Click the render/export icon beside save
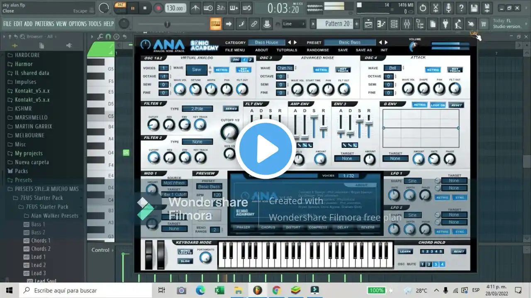 (x=487, y=8)
